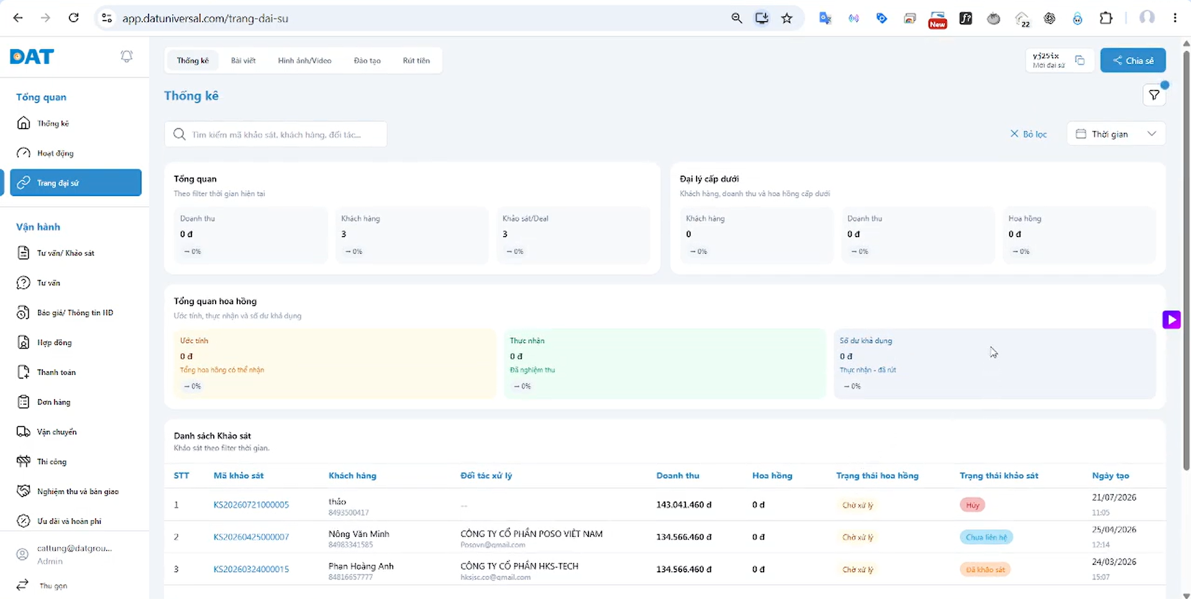The height and width of the screenshot is (599, 1191).
Task: Focus the survey search field
Action: [276, 134]
